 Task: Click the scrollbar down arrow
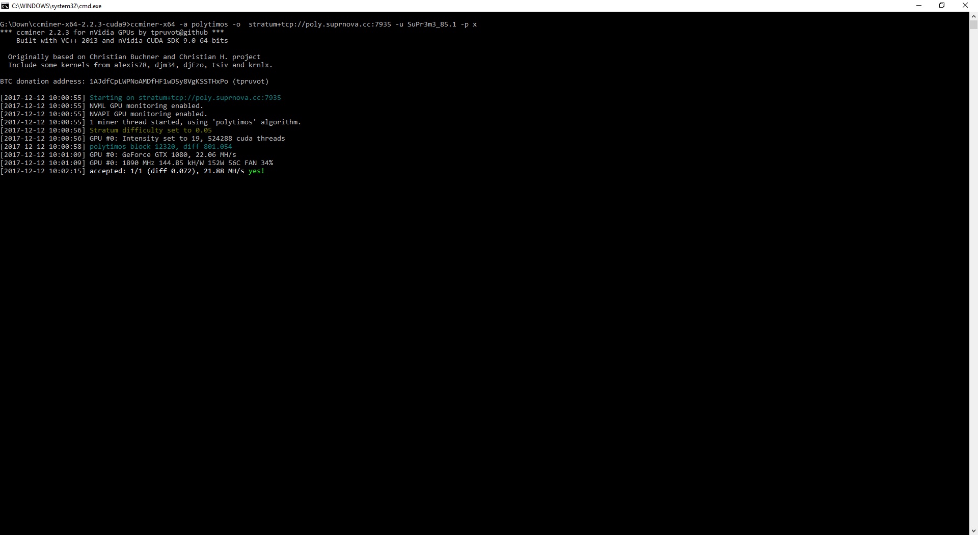coord(973,531)
